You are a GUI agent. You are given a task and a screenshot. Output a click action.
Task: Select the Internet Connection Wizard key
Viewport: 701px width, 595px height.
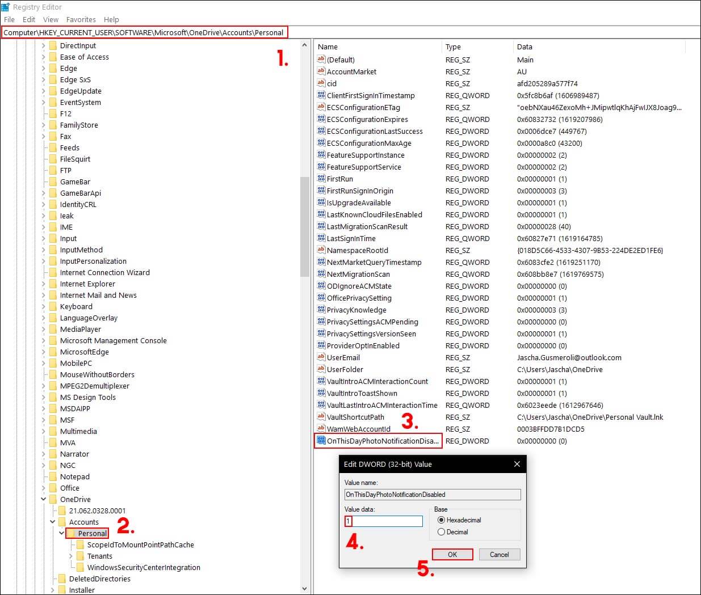105,272
